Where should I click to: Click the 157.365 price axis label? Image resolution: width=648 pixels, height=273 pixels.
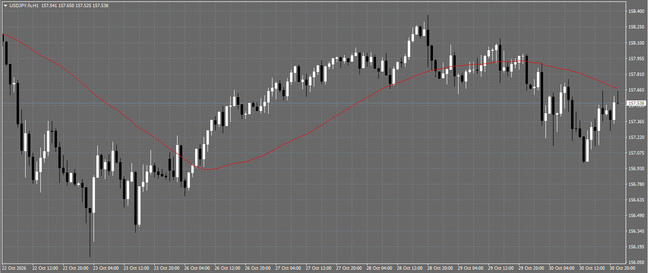pyautogui.click(x=636, y=121)
